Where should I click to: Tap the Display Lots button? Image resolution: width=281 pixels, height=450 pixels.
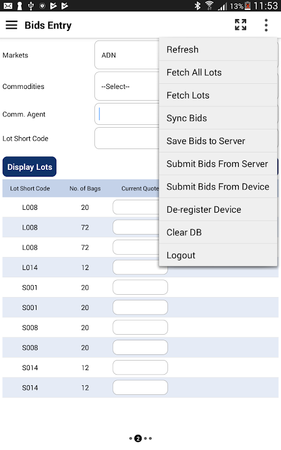pyautogui.click(x=30, y=166)
